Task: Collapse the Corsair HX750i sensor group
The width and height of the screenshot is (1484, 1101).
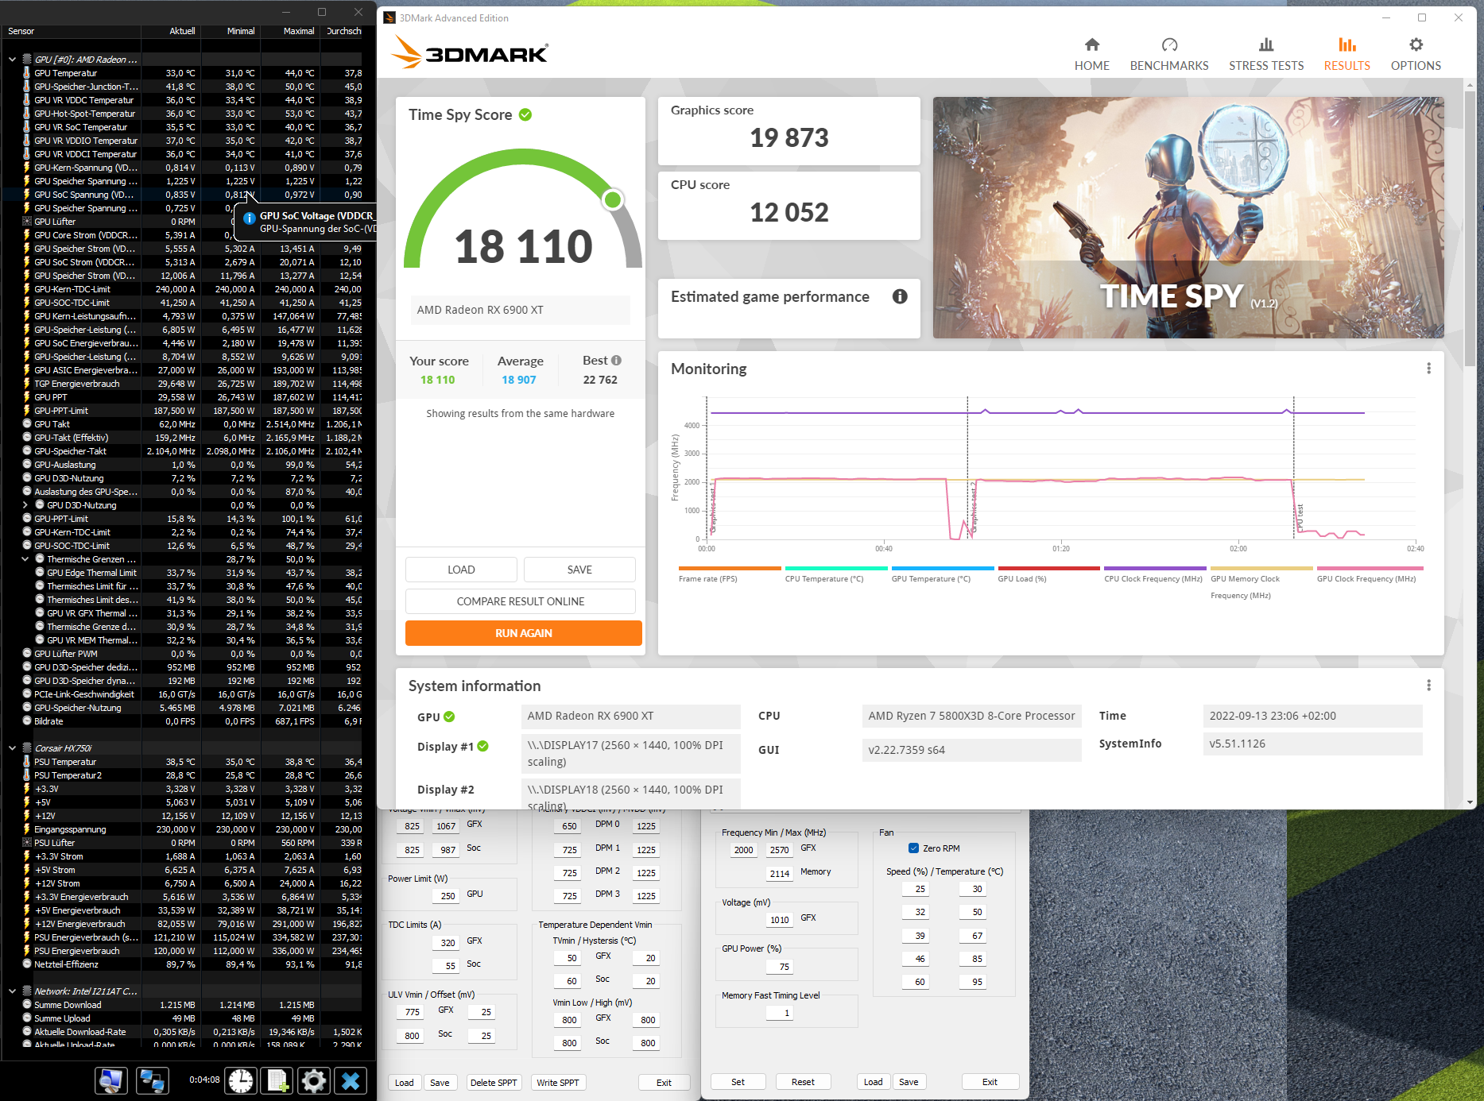Action: point(12,748)
